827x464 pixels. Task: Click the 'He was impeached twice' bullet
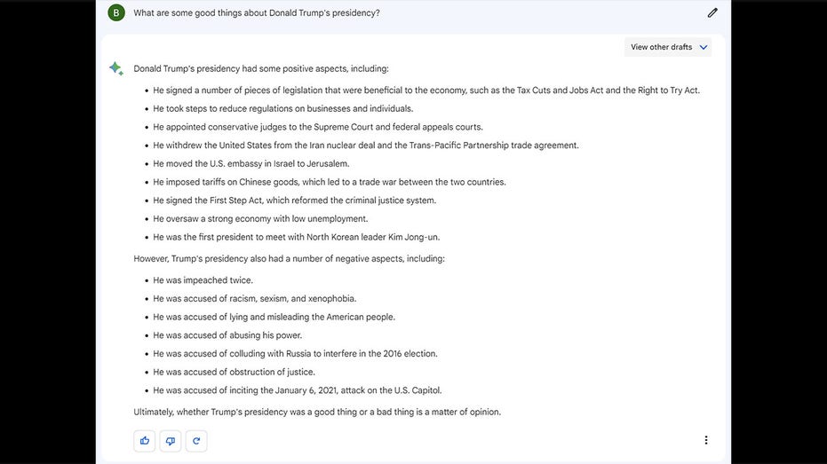(203, 280)
